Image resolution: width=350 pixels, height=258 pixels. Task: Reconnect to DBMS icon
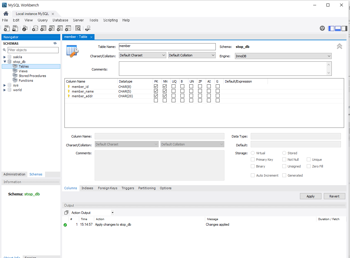(88, 28)
